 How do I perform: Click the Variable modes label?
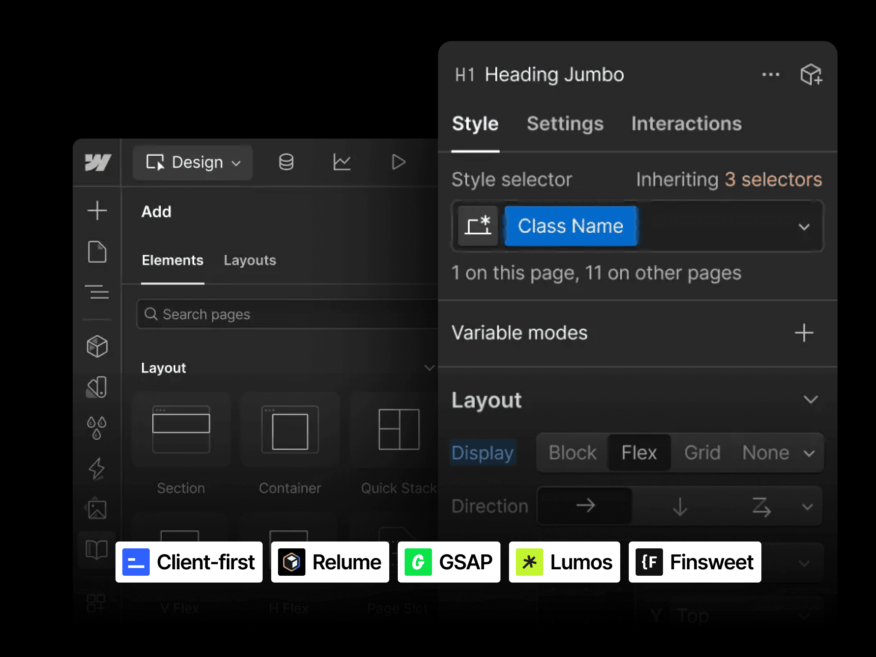pyautogui.click(x=520, y=333)
